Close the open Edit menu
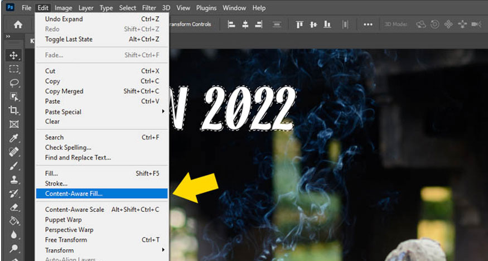Screen dimensions: 488x261 (43, 8)
